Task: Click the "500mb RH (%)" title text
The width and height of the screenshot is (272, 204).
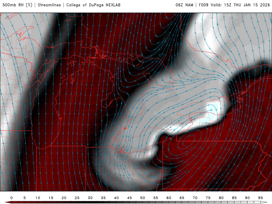Action: pyautogui.click(x=17, y=5)
